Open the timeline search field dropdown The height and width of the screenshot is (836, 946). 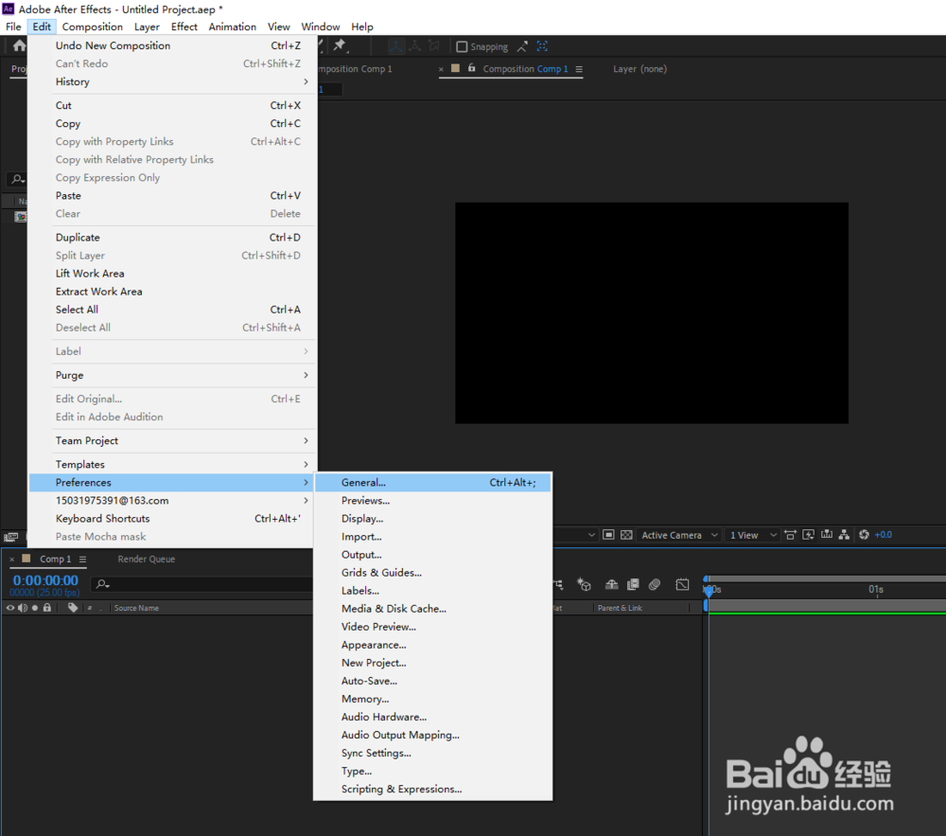(x=103, y=584)
